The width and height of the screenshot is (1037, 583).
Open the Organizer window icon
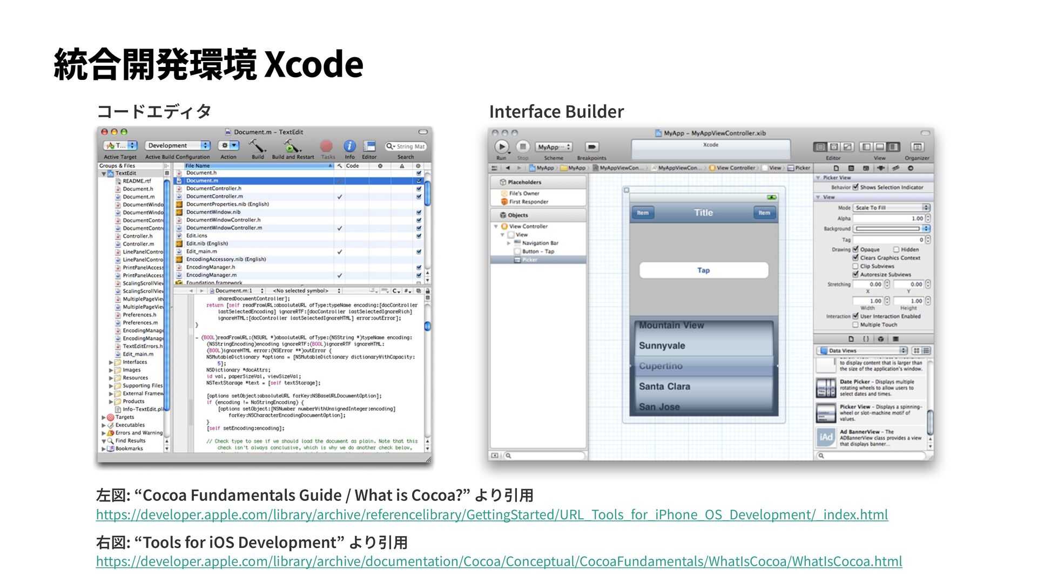click(x=917, y=147)
